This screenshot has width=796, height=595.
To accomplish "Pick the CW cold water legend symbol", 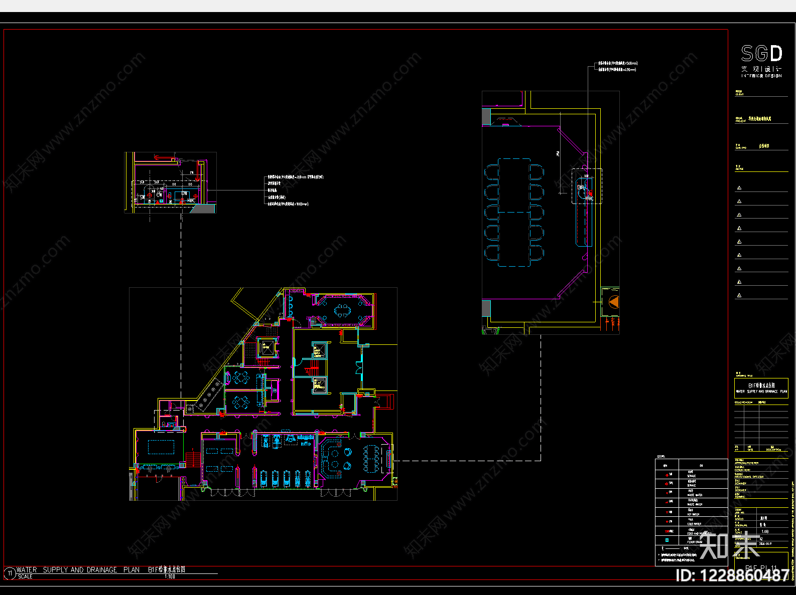I will pyautogui.click(x=667, y=522).
